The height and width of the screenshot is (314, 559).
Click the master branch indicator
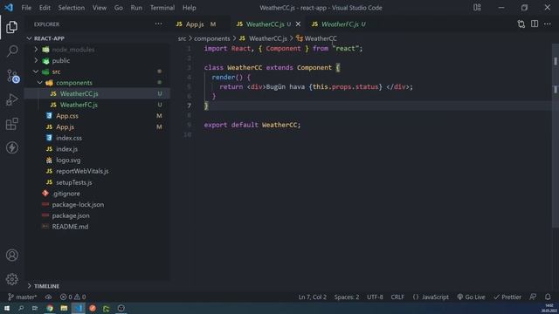(22, 297)
